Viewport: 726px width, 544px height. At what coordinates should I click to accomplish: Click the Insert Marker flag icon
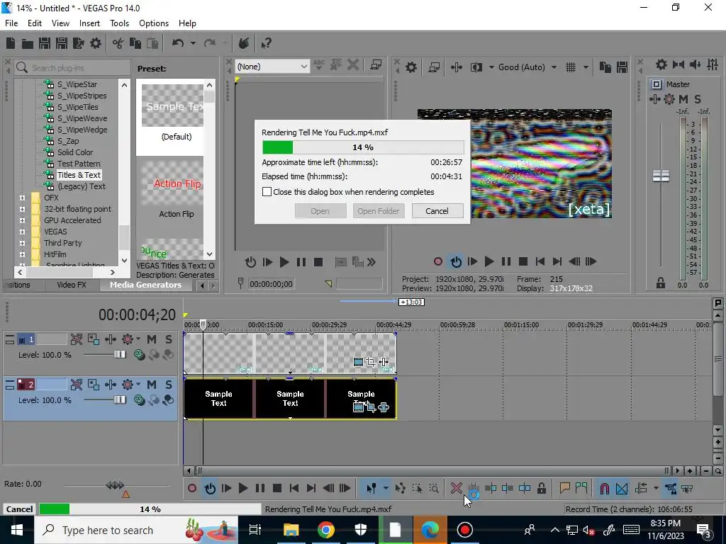564,488
